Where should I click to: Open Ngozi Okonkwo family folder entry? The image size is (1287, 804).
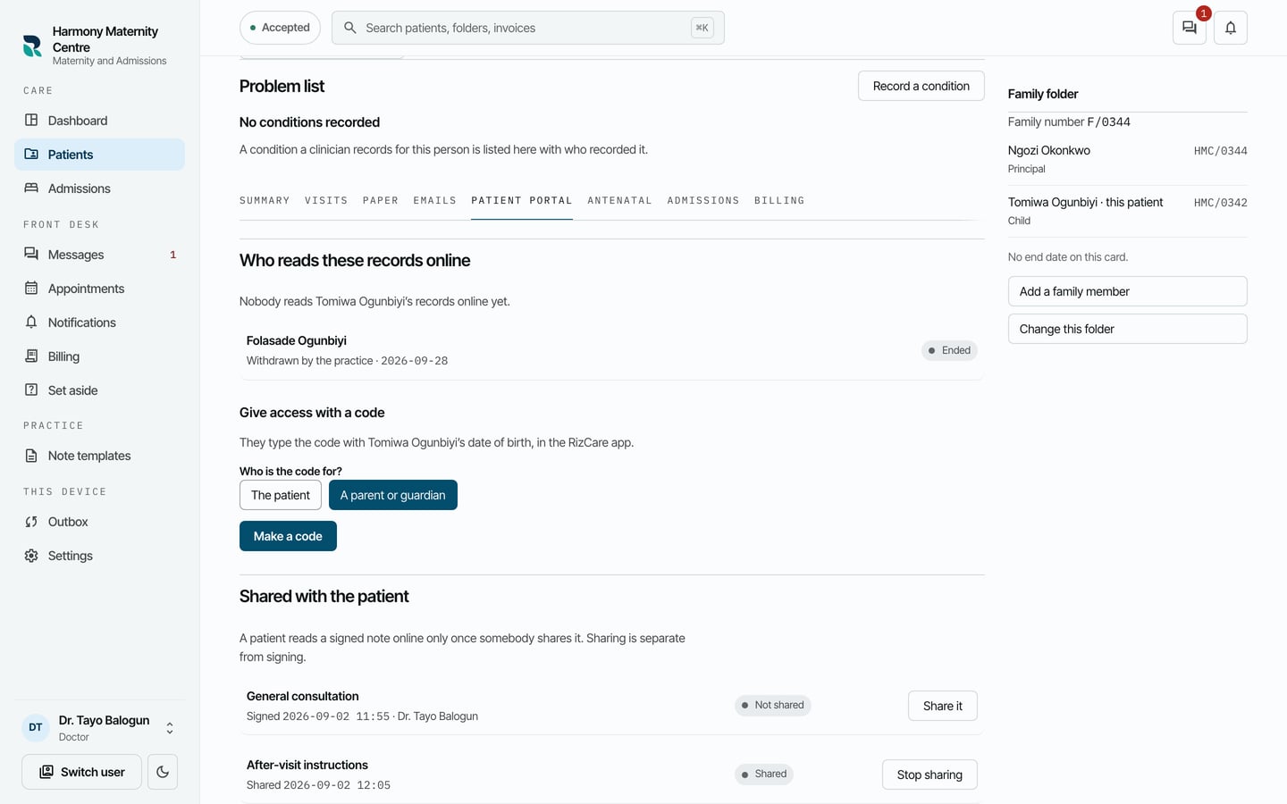(1128, 159)
